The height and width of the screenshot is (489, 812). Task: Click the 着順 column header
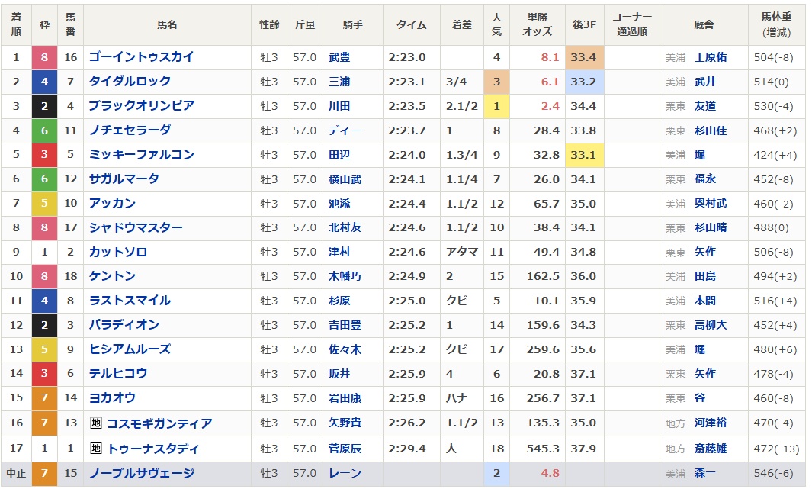[x=16, y=24]
